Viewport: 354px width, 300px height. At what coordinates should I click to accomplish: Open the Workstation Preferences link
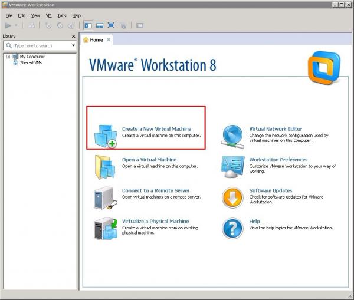[x=278, y=160]
